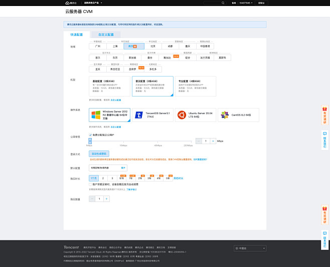Click the bandwidth slider at the 10Mbps mark

[123, 141]
